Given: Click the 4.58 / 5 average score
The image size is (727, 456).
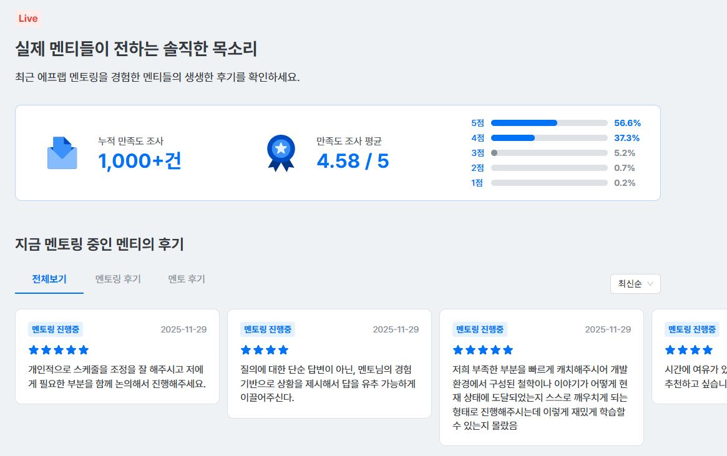Looking at the screenshot, I should point(353,161).
